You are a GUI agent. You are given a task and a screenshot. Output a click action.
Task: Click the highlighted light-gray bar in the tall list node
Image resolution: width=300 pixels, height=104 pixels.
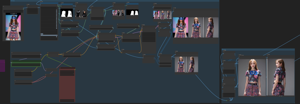[49, 35]
